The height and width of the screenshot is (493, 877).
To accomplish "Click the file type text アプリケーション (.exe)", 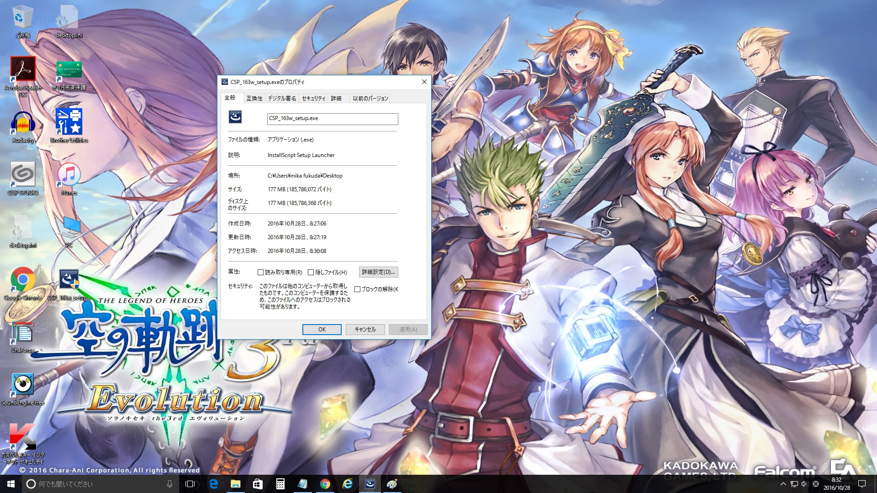I will (x=291, y=140).
